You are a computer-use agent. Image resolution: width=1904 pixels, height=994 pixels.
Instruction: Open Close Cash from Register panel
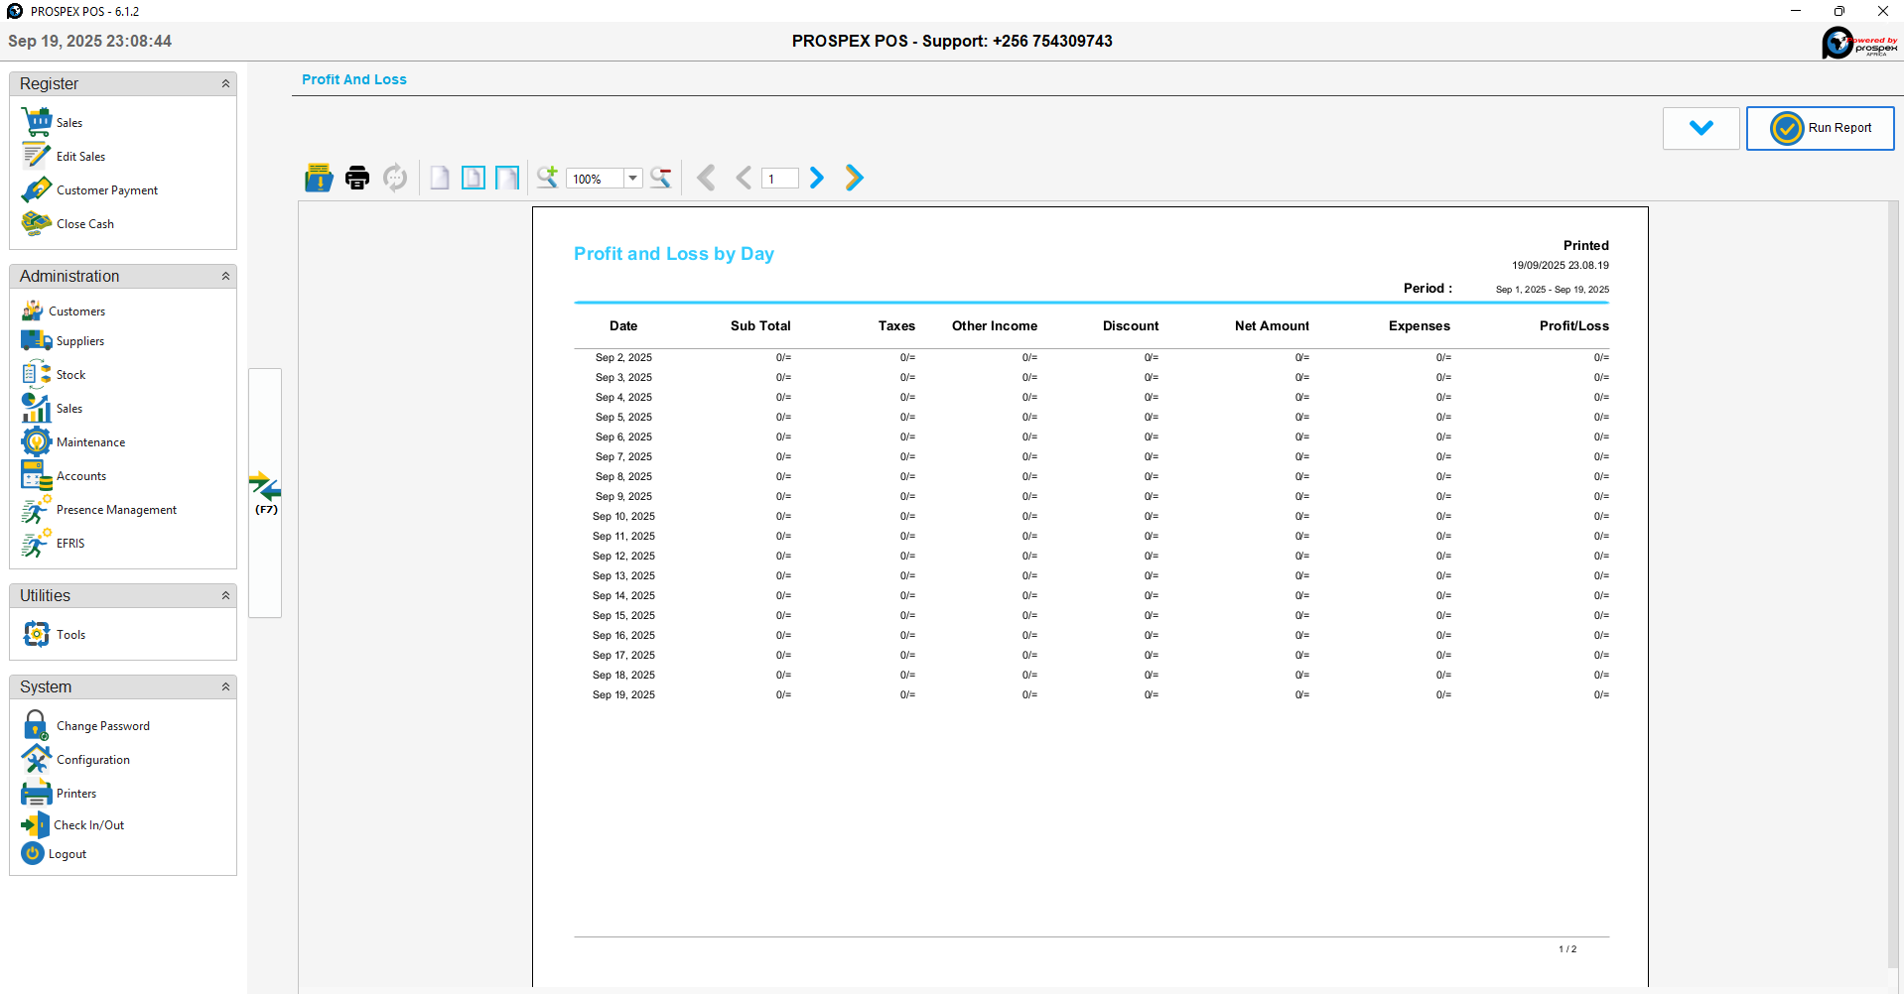pyautogui.click(x=84, y=224)
